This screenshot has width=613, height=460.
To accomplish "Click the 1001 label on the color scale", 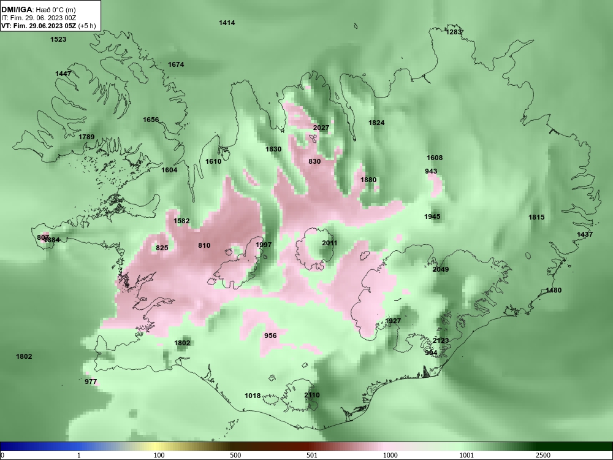I will [x=466, y=455].
